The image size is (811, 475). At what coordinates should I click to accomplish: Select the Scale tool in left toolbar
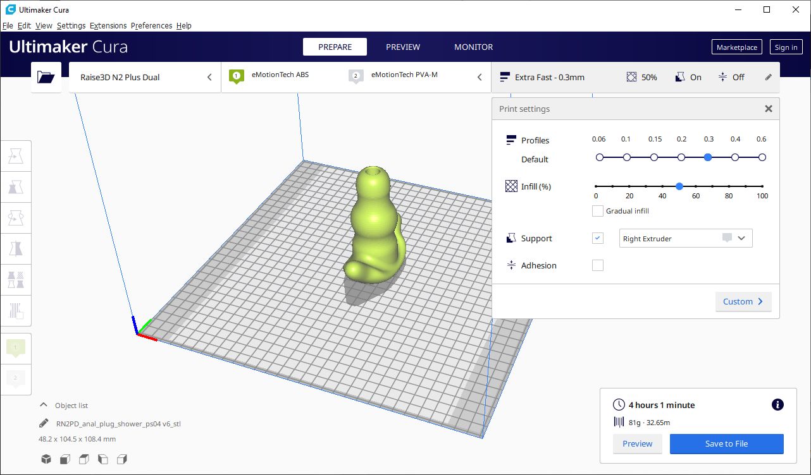[16, 187]
